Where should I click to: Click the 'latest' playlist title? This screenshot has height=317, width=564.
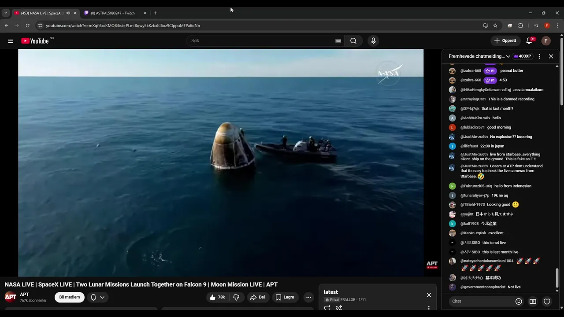(x=330, y=292)
